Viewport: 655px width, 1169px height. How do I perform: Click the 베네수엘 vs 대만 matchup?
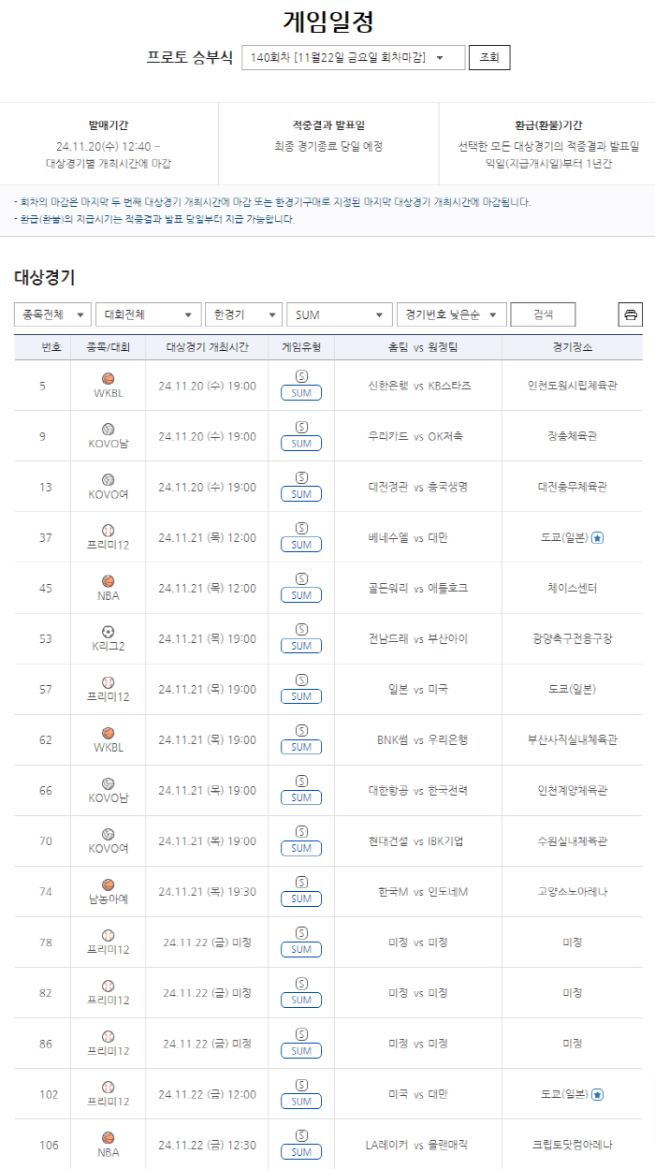[408, 537]
